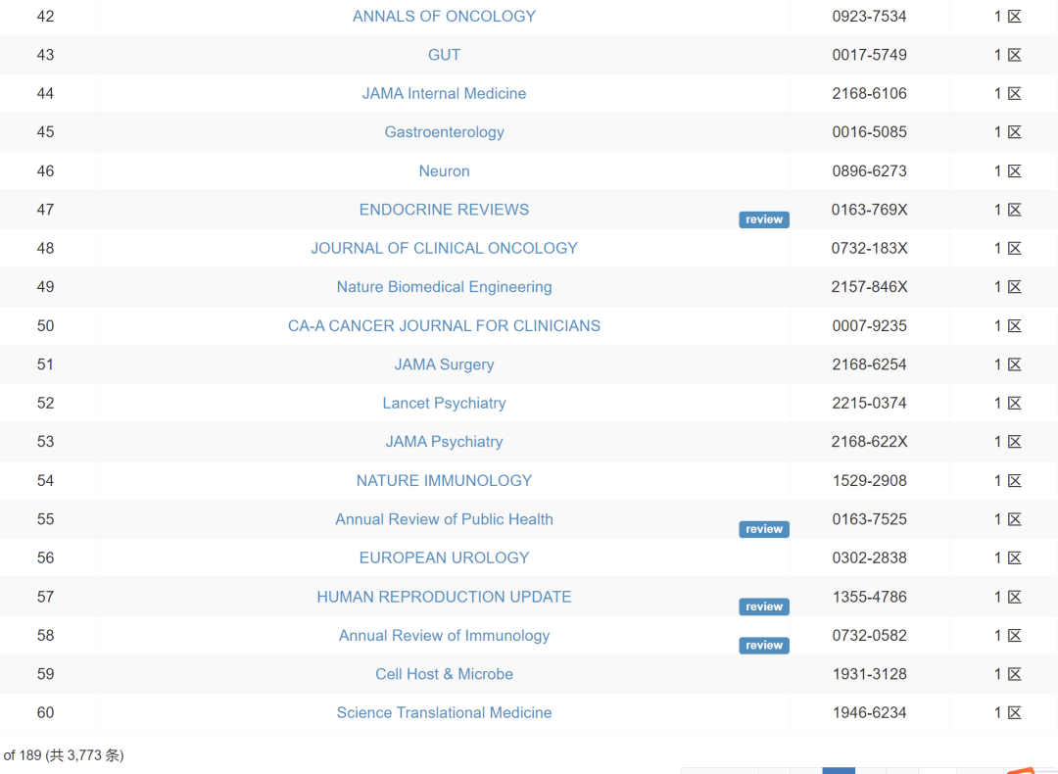Open the GUT journal link
Screen dimensions: 1058x774
point(444,55)
